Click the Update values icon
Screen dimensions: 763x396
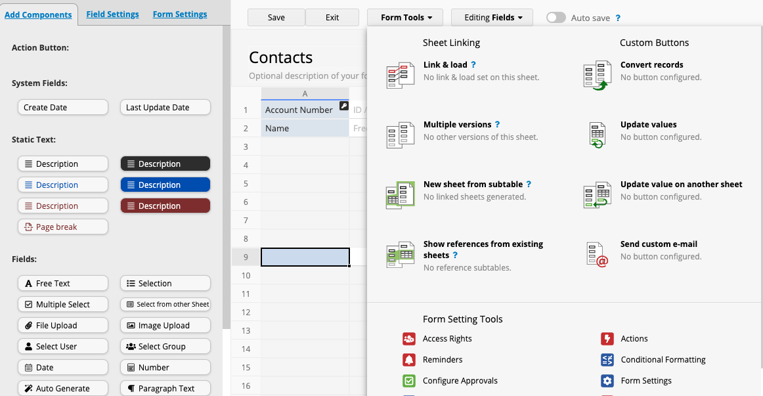click(x=596, y=134)
